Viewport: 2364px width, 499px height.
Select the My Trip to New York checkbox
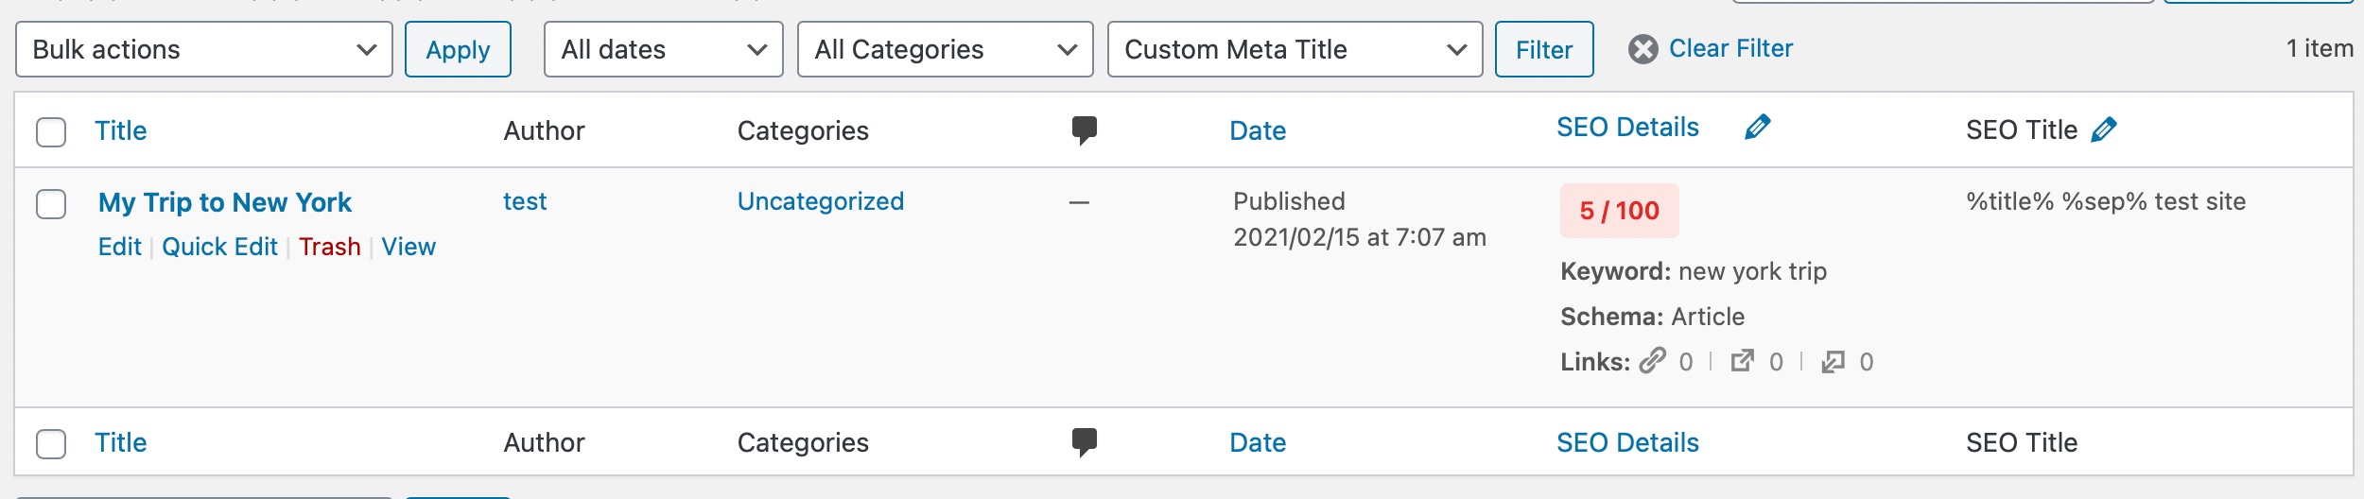click(51, 203)
